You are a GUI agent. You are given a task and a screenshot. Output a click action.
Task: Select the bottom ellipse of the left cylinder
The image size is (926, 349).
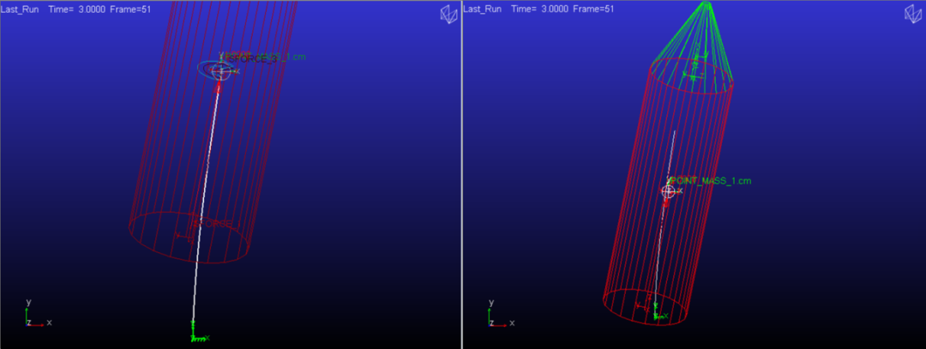pyautogui.click(x=189, y=238)
